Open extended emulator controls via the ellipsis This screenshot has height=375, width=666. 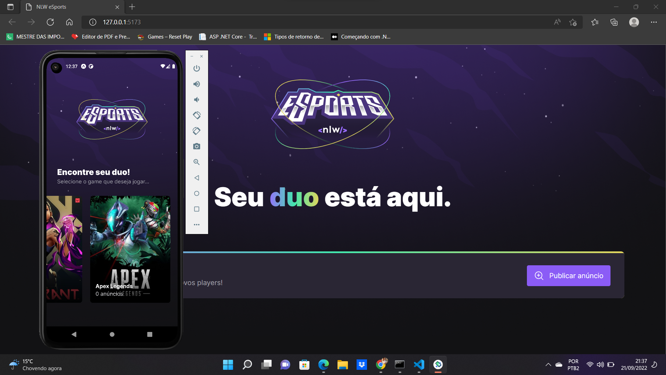click(x=197, y=224)
